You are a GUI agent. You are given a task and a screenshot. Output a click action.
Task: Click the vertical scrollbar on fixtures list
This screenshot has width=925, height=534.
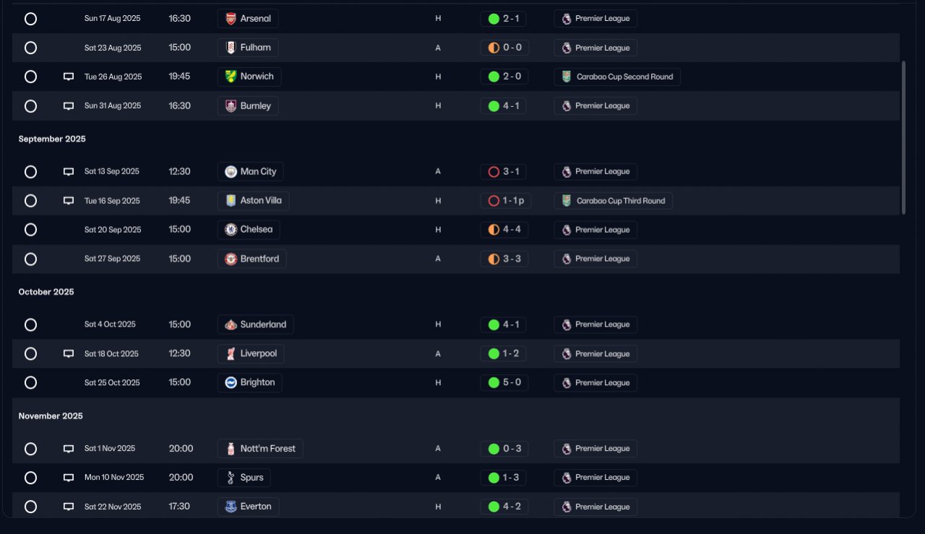pyautogui.click(x=903, y=137)
